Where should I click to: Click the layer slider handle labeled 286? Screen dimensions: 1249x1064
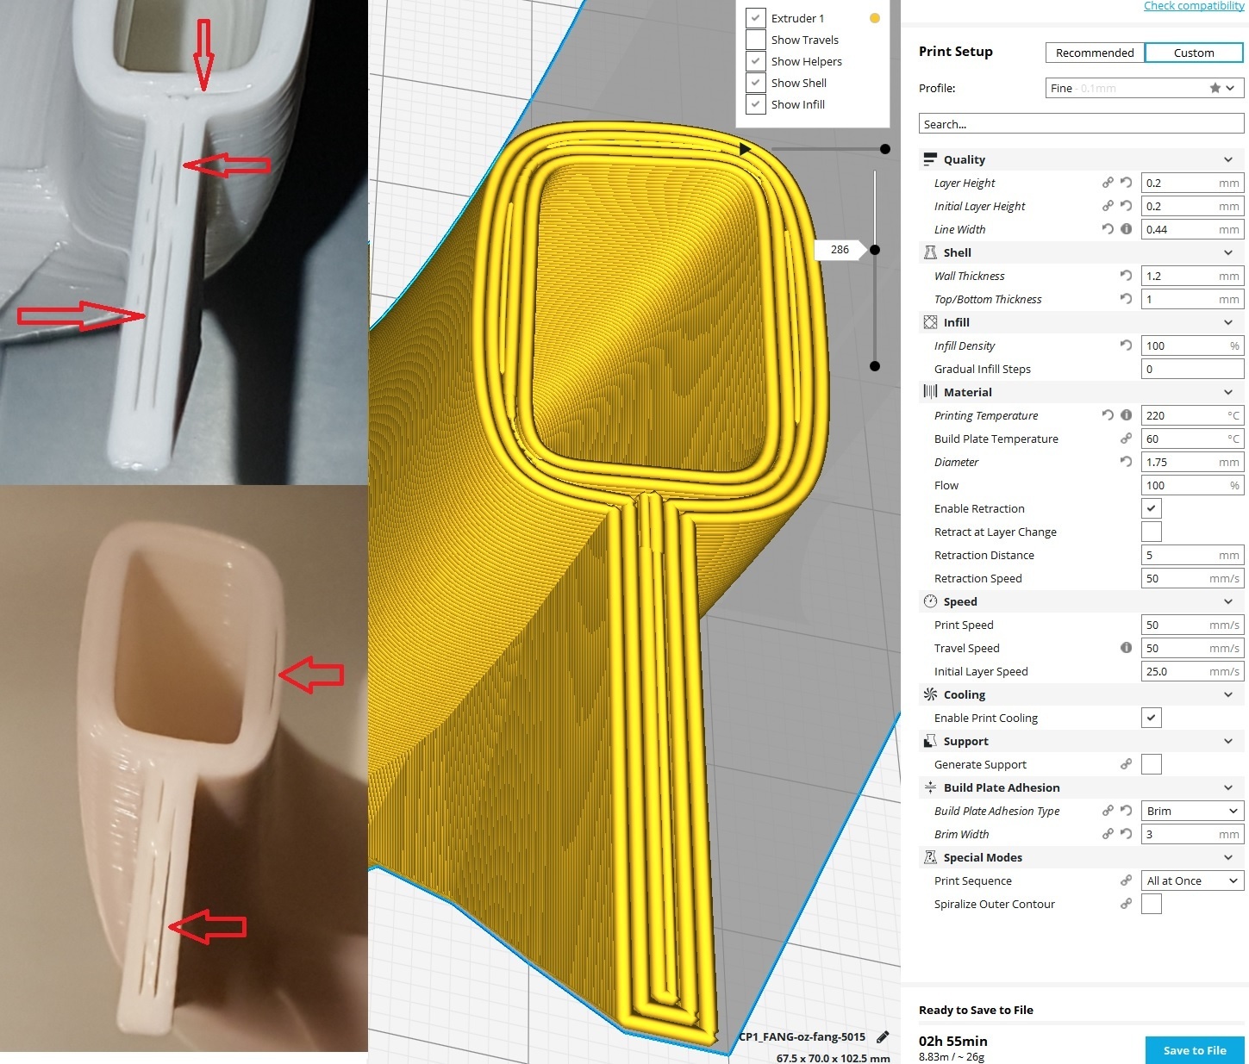click(875, 250)
